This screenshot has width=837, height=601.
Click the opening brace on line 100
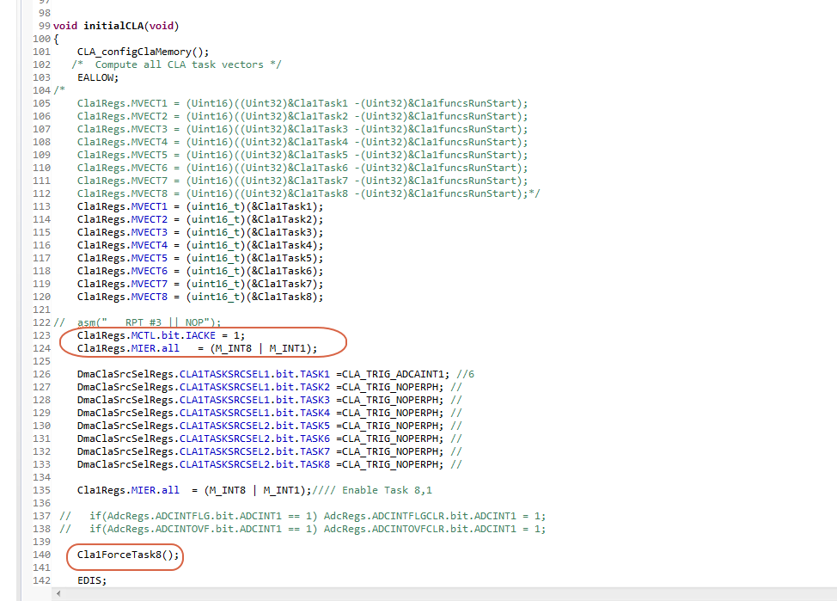point(55,38)
